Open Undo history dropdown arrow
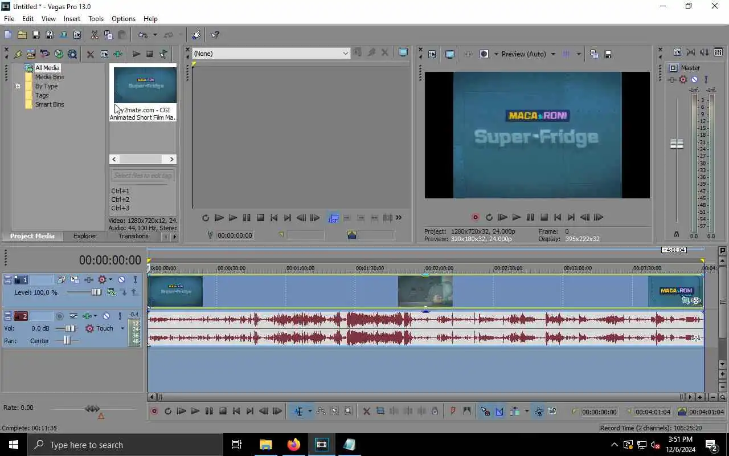The image size is (729, 456). pos(154,35)
